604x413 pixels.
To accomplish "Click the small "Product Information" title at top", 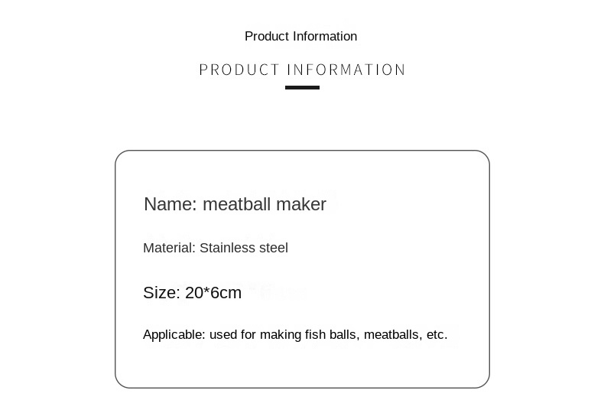I will 300,36.
